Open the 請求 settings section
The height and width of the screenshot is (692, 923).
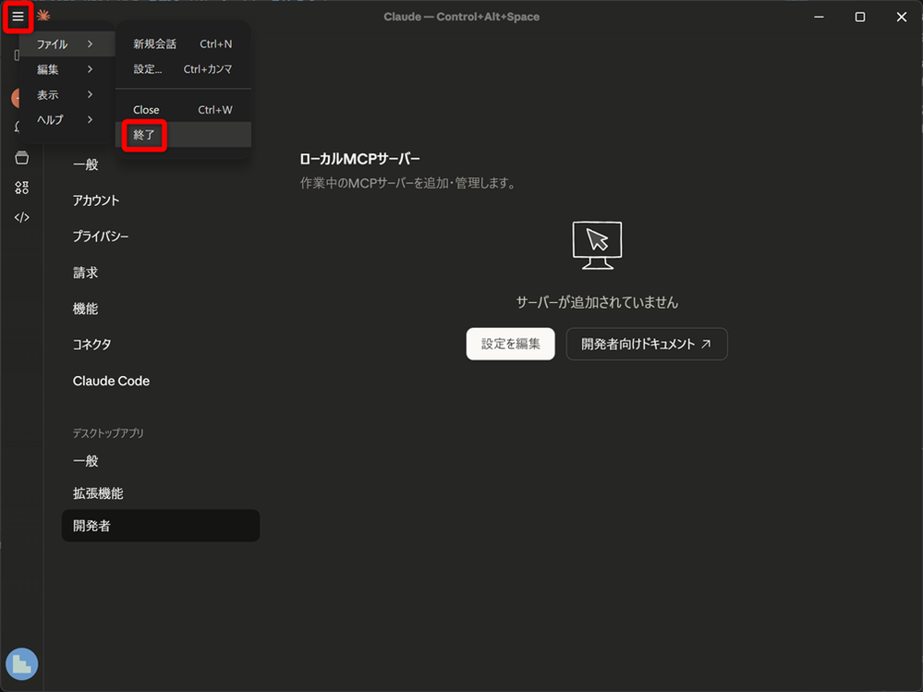click(x=85, y=272)
